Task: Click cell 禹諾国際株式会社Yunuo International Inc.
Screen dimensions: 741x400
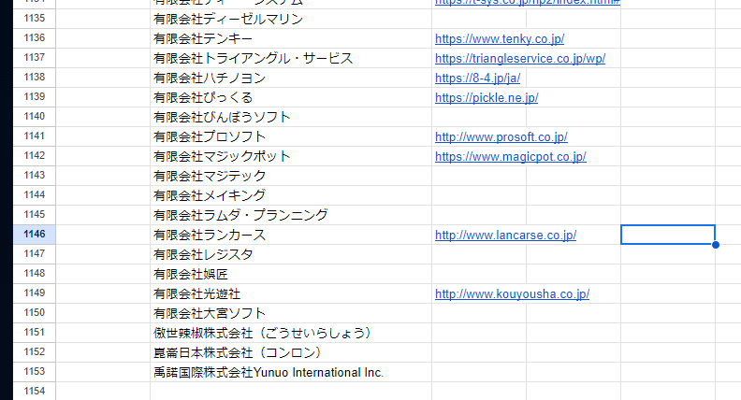Action: [291, 373]
